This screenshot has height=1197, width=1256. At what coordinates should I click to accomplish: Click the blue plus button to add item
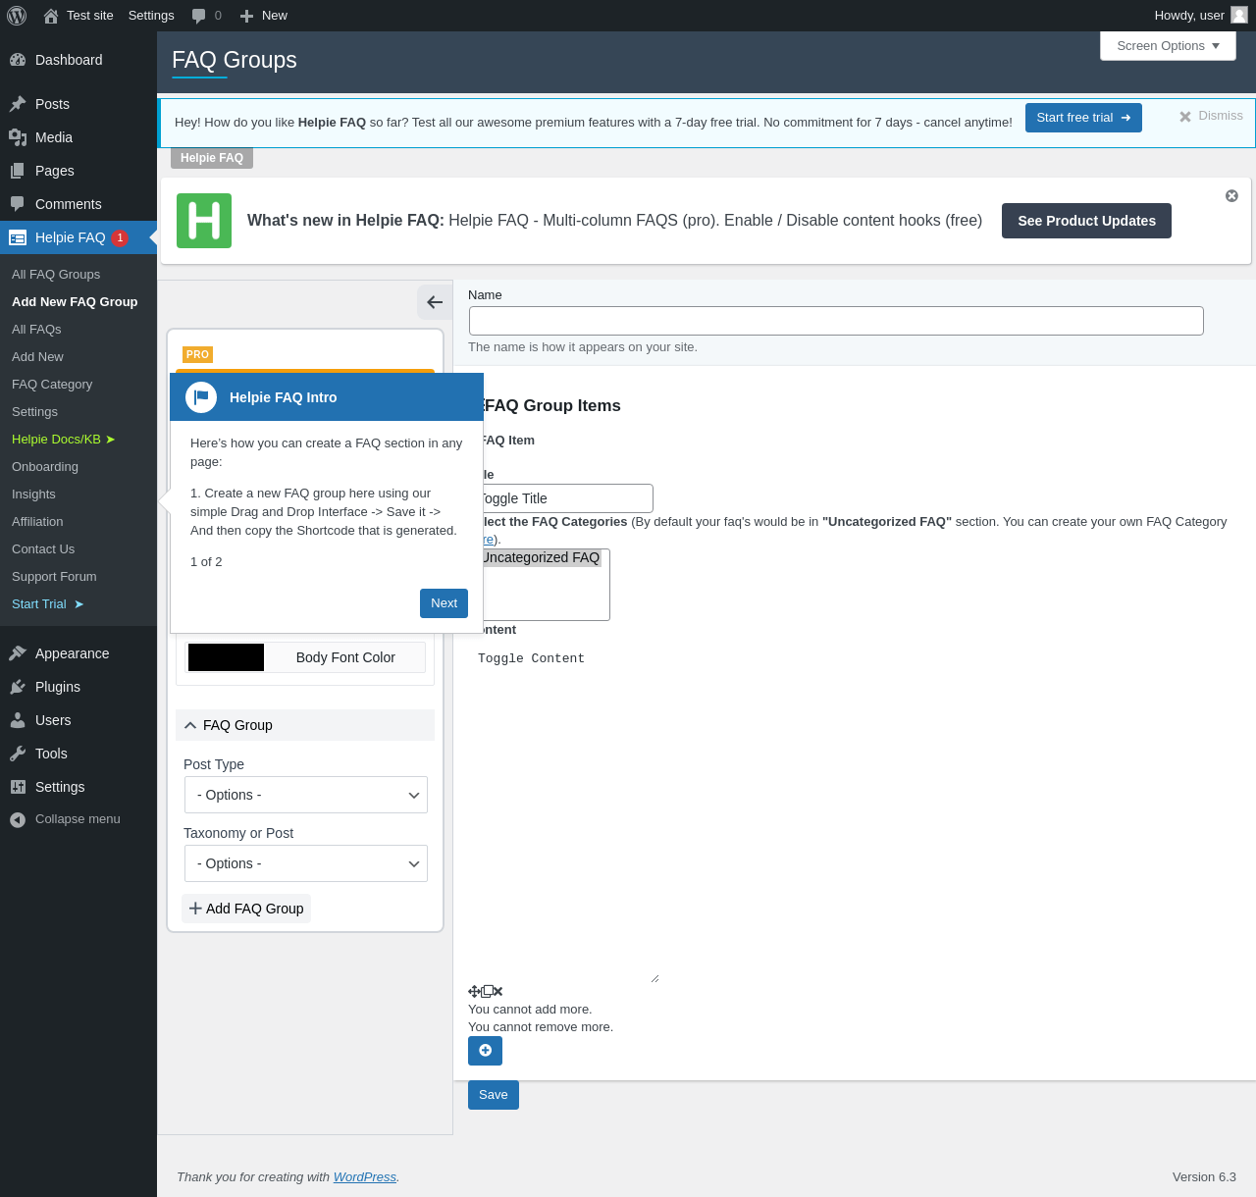[485, 1051]
